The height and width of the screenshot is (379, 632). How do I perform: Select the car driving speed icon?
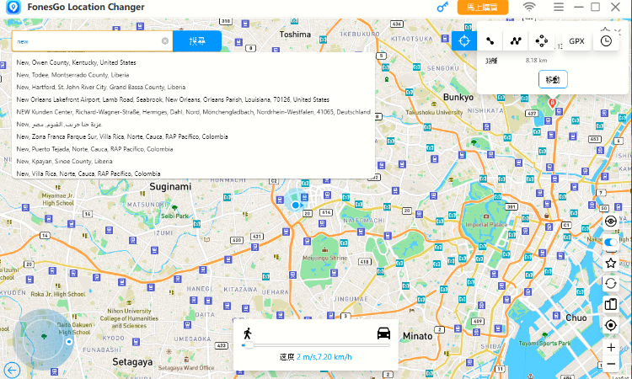[x=383, y=333]
